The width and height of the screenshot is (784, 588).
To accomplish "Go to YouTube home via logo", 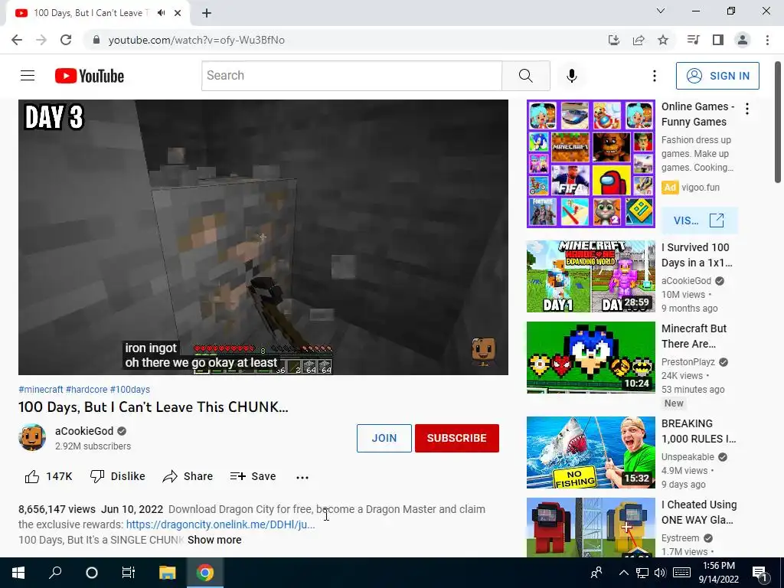I will (x=90, y=76).
